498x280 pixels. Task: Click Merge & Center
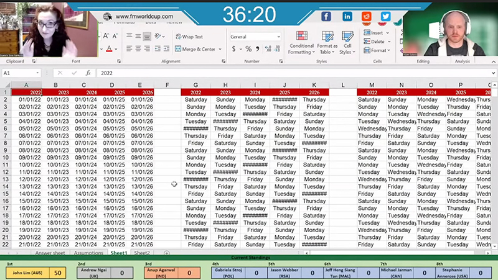(195, 49)
